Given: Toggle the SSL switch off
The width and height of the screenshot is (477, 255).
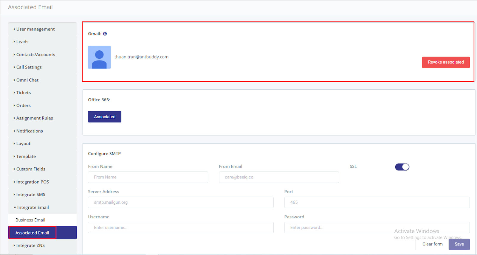Looking at the screenshot, I should (x=402, y=167).
